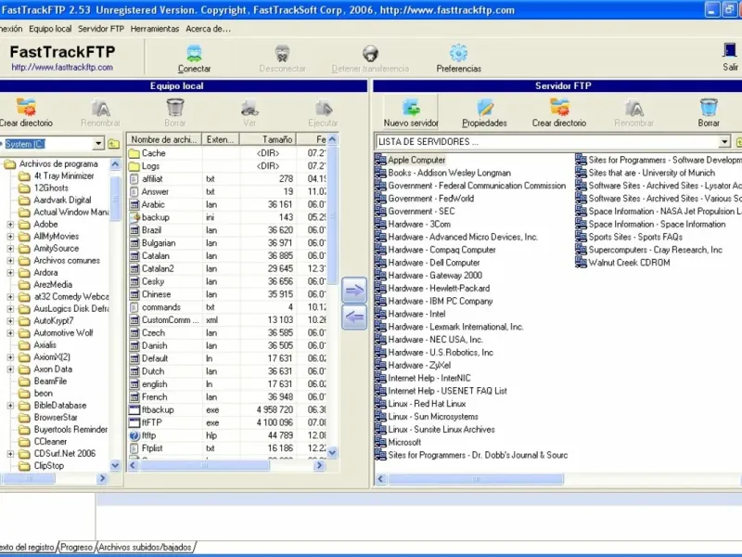Select Archivos de programa folder
Image resolution: width=742 pixels, height=557 pixels.
pyautogui.click(x=58, y=164)
